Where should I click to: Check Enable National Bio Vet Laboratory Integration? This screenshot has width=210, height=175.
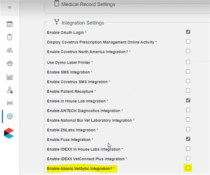(x=188, y=119)
